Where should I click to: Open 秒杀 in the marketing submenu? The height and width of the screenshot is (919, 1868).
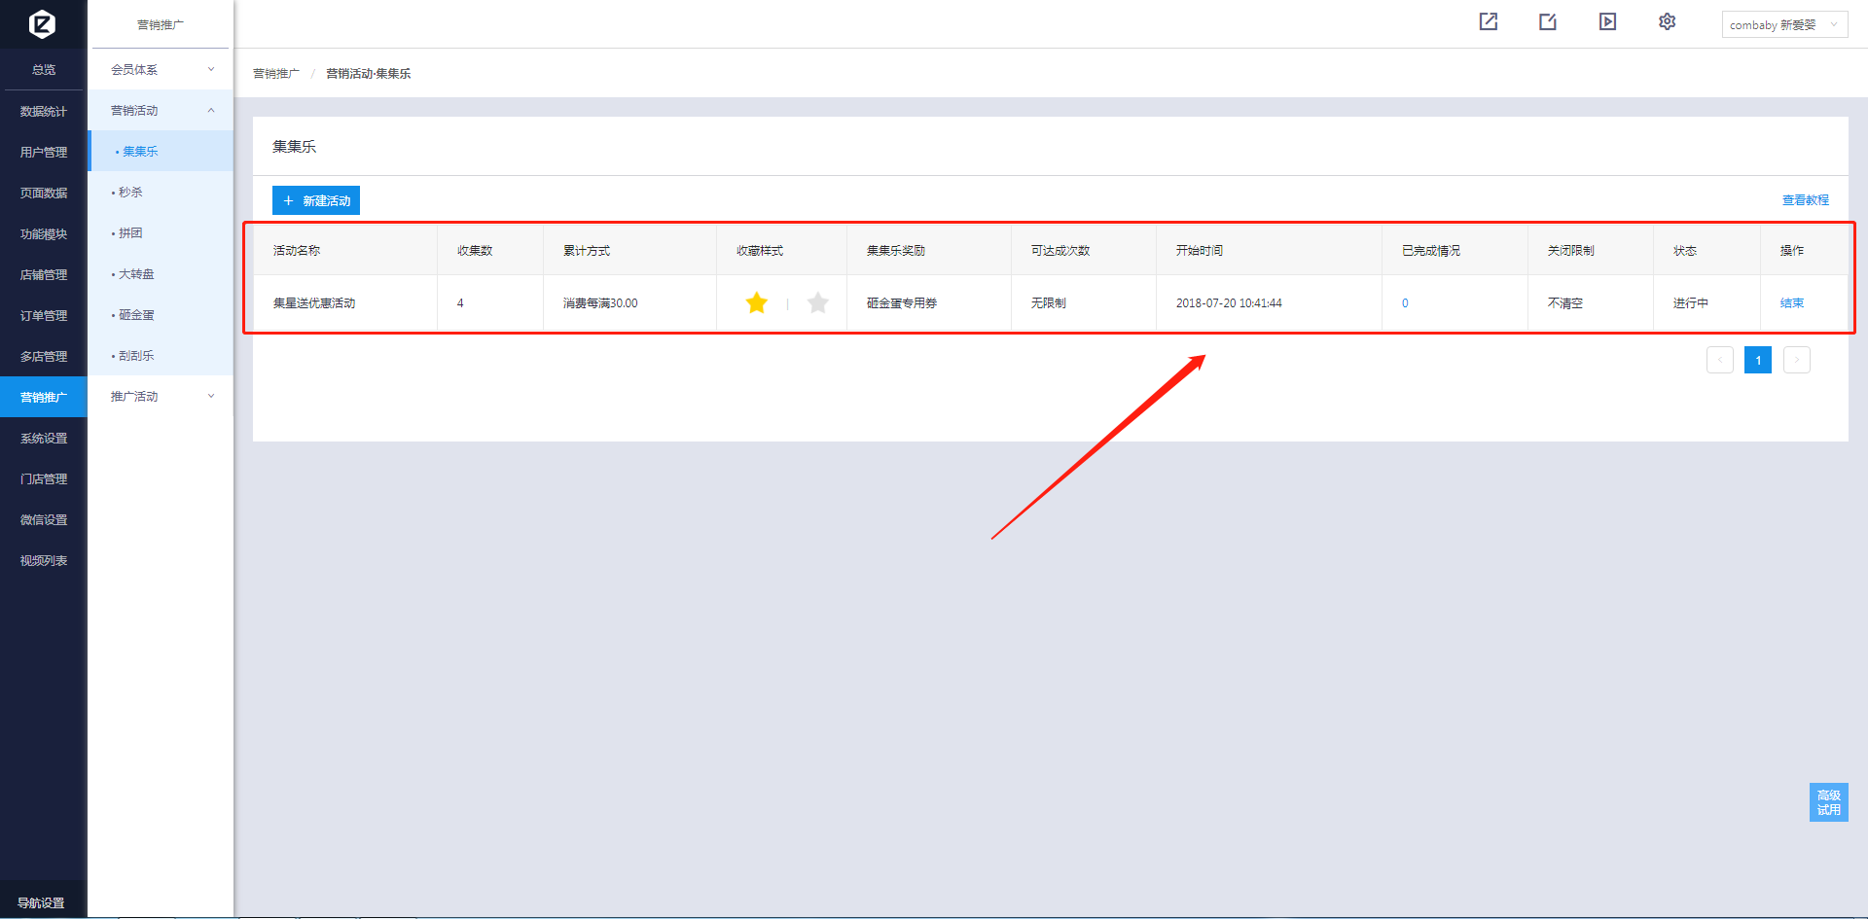[x=130, y=193]
